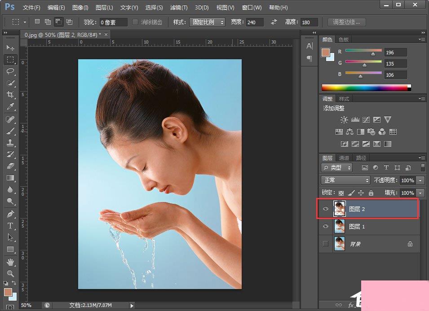429x311 pixels.
Task: Open the layer filter 类型 dropdown
Action: click(336, 167)
